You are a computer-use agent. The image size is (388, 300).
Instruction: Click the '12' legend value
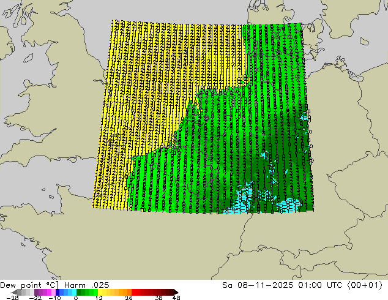tap(99, 298)
